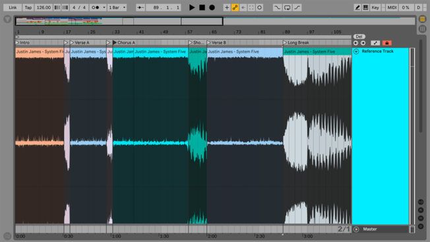Click the Tap tempo button

click(x=28, y=7)
